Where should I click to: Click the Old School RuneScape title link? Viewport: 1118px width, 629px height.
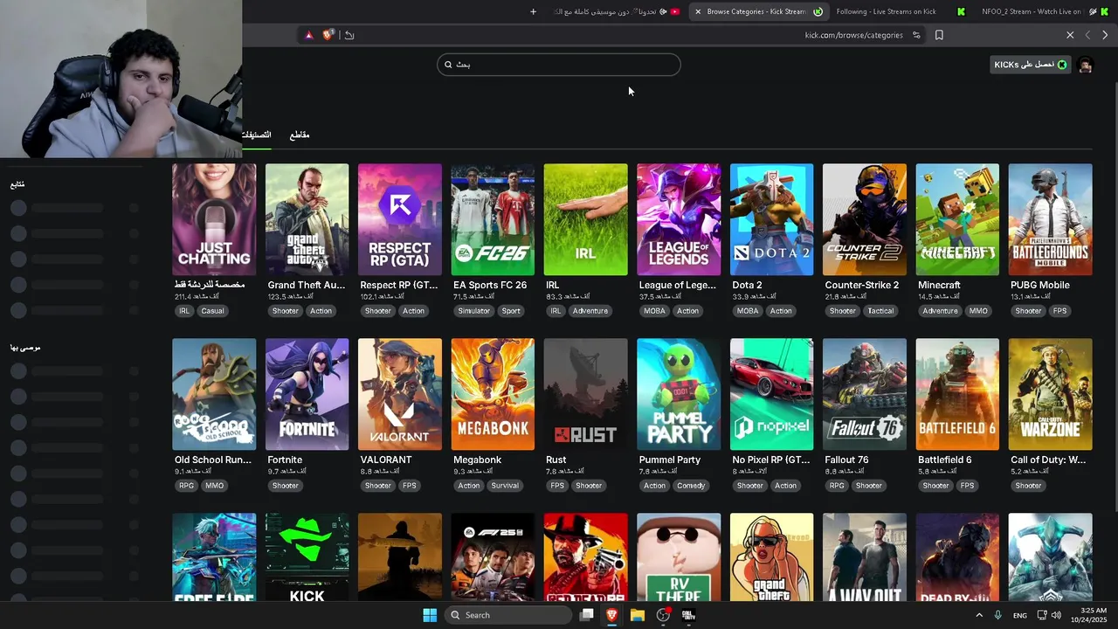tap(213, 460)
